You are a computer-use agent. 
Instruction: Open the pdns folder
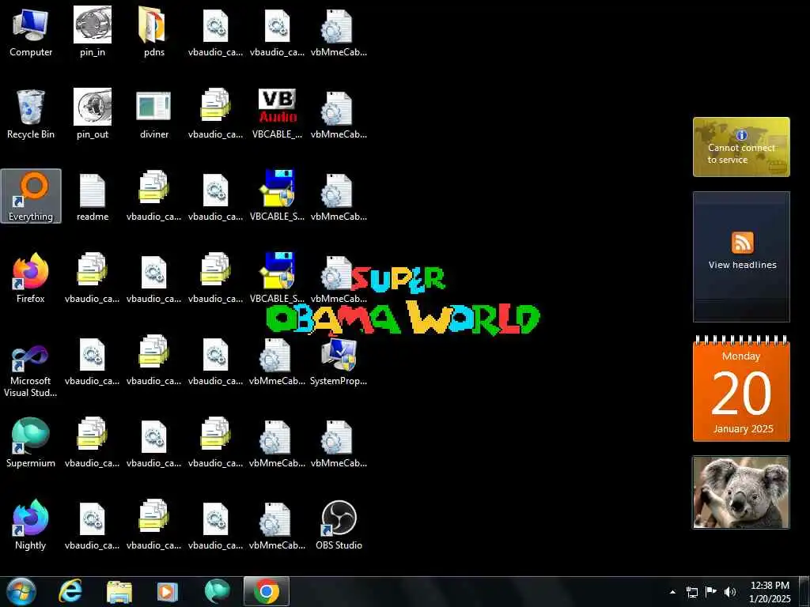click(x=154, y=32)
